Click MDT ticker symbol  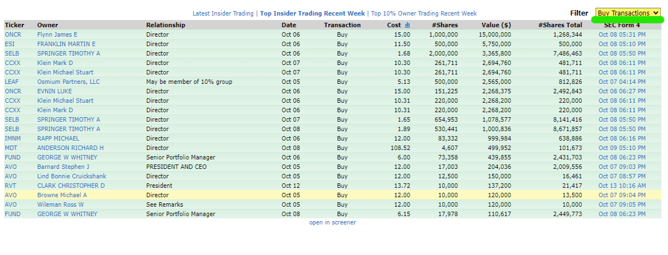pos(11,148)
